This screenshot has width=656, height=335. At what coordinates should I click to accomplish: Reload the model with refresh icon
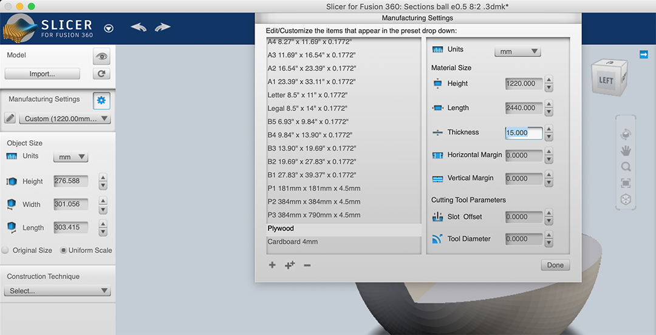(x=101, y=74)
